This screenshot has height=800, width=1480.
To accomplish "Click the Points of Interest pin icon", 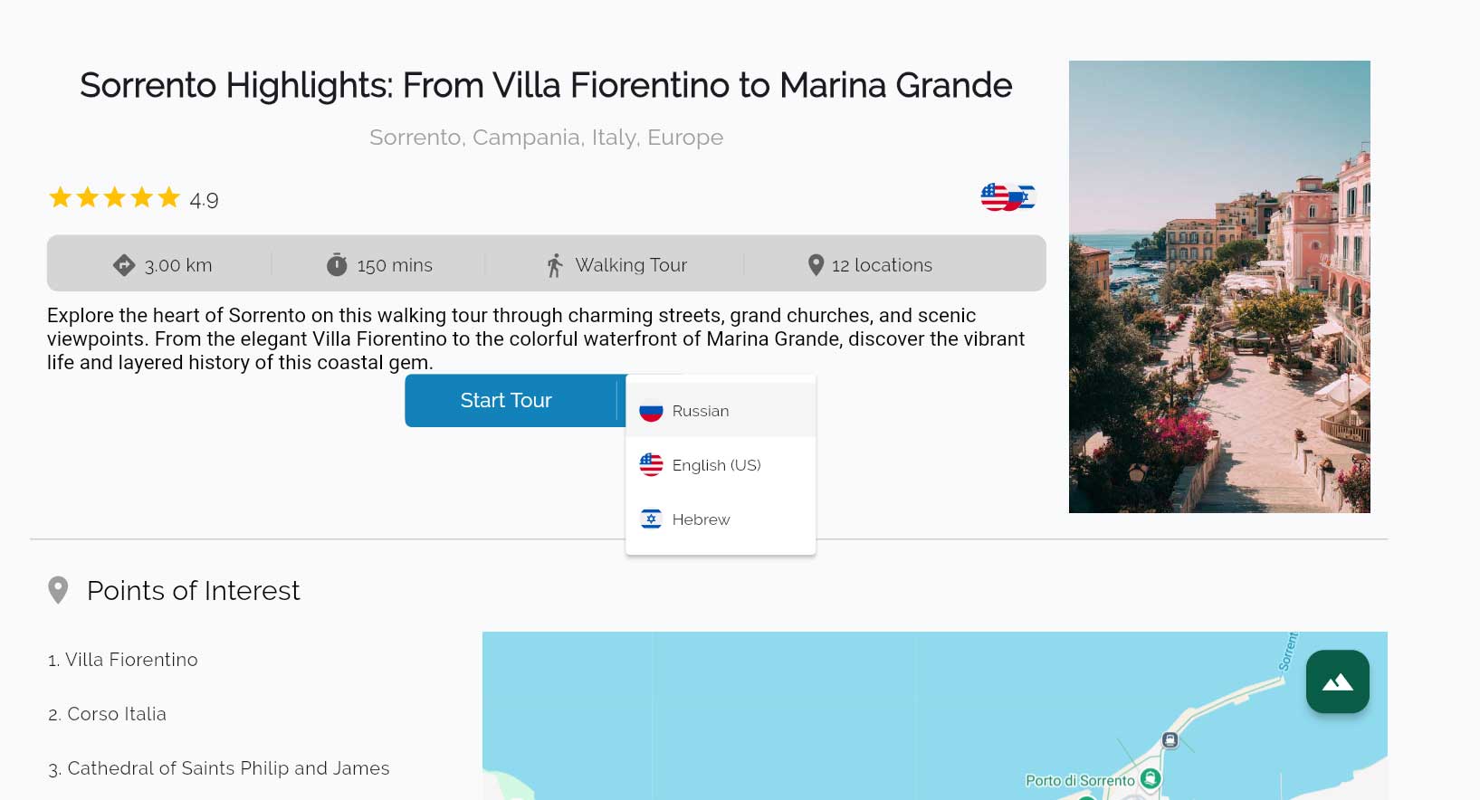I will [x=58, y=590].
